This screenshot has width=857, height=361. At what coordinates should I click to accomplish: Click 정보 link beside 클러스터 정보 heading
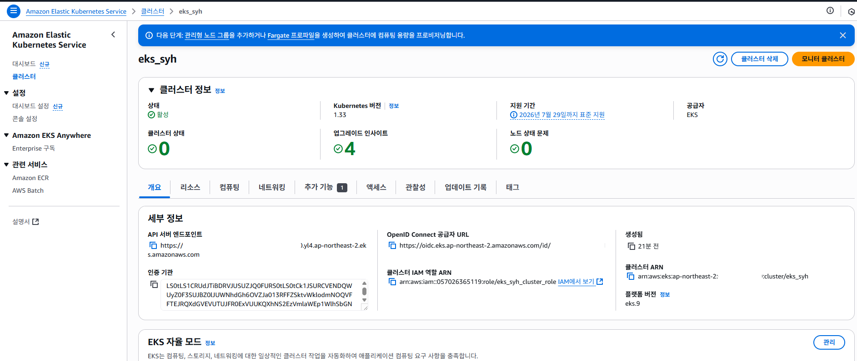[x=220, y=91]
